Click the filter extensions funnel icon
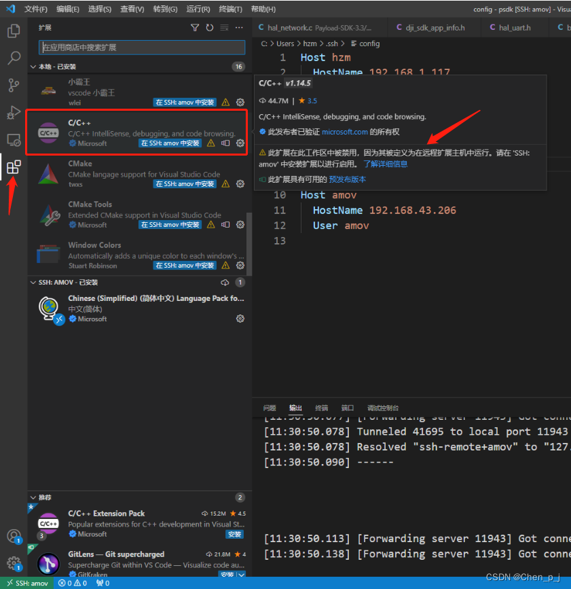Screen dimensions: 571x589 click(x=195, y=28)
